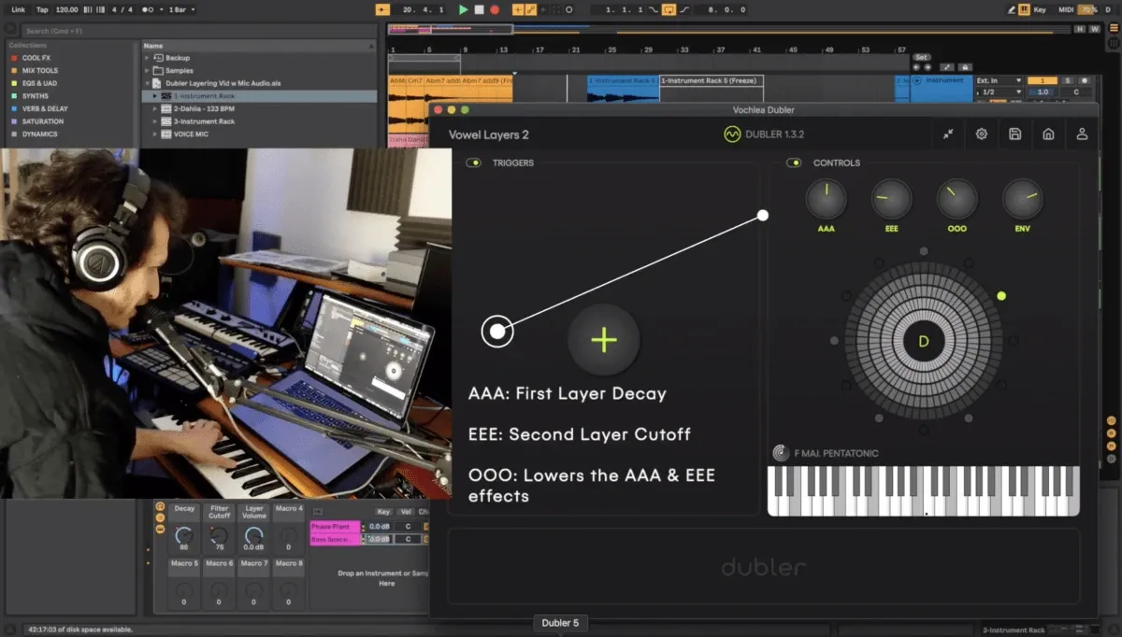Add a trigger with green plus button
This screenshot has height=637, width=1122.
(604, 340)
